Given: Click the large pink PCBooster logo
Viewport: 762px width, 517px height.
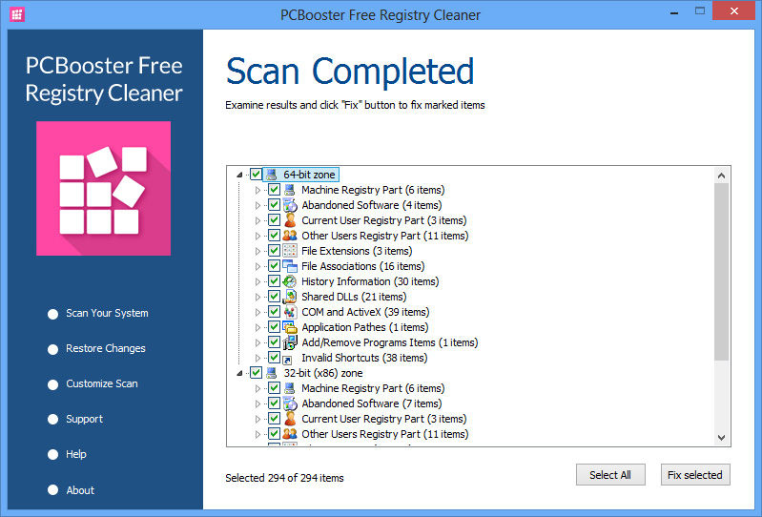Looking at the screenshot, I should (x=104, y=189).
